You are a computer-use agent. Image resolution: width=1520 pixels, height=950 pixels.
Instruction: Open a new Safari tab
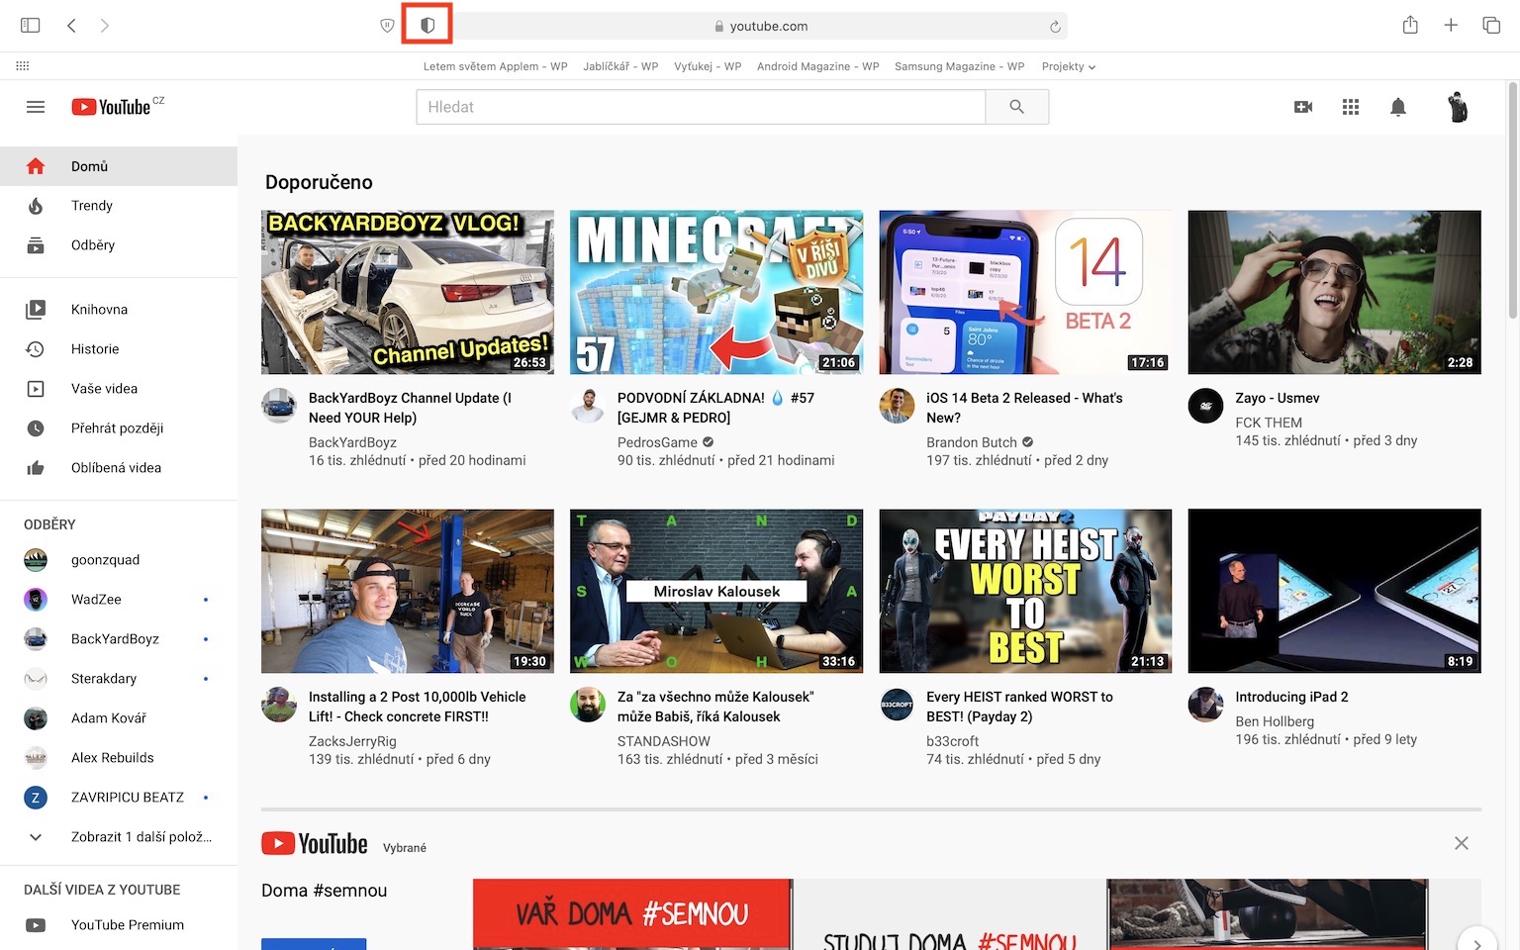click(1451, 26)
